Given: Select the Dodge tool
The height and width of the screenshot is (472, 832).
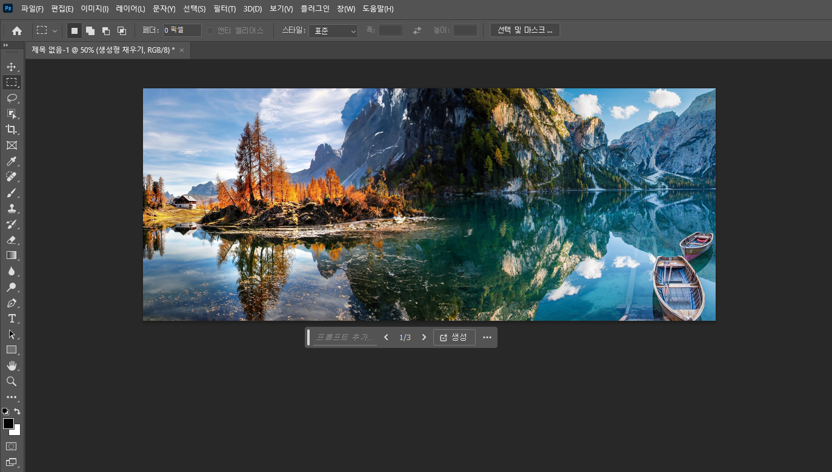Looking at the screenshot, I should point(12,287).
